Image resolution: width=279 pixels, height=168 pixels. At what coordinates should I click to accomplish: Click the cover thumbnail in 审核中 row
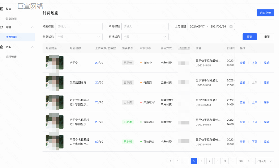(55, 63)
